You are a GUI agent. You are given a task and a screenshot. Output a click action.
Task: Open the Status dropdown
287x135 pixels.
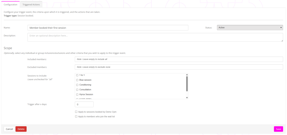click(x=250, y=27)
